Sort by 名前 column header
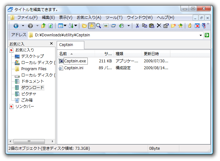This screenshot has height=161, width=220. tap(76, 54)
